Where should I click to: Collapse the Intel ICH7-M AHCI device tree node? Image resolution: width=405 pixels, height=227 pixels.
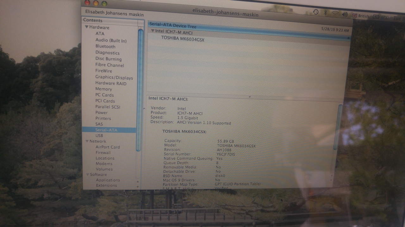153,31
